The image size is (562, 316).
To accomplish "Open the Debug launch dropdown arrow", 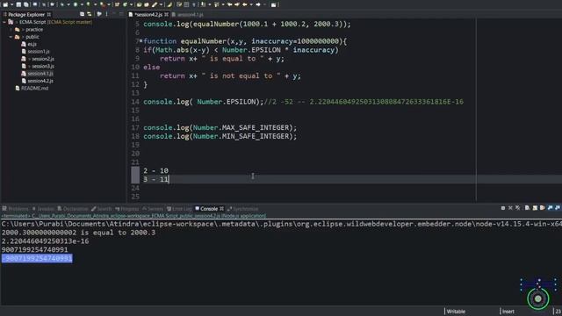I will click(68, 4).
